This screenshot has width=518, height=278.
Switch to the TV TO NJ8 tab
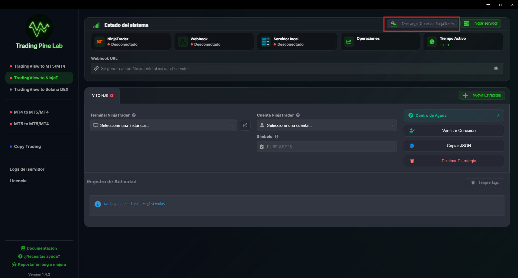coord(99,95)
